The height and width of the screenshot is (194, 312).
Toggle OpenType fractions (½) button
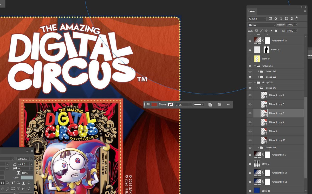29,189
